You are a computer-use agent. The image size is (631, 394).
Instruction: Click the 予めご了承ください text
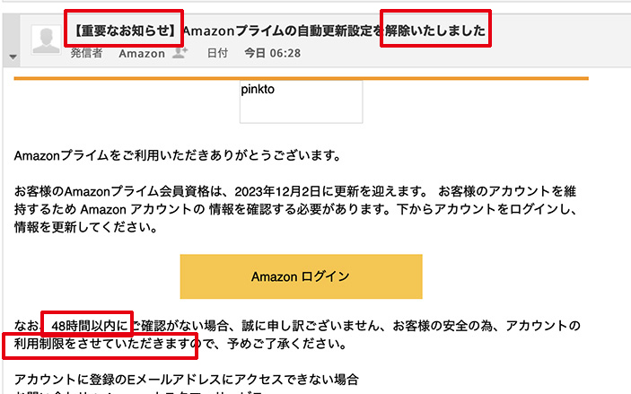(x=286, y=344)
